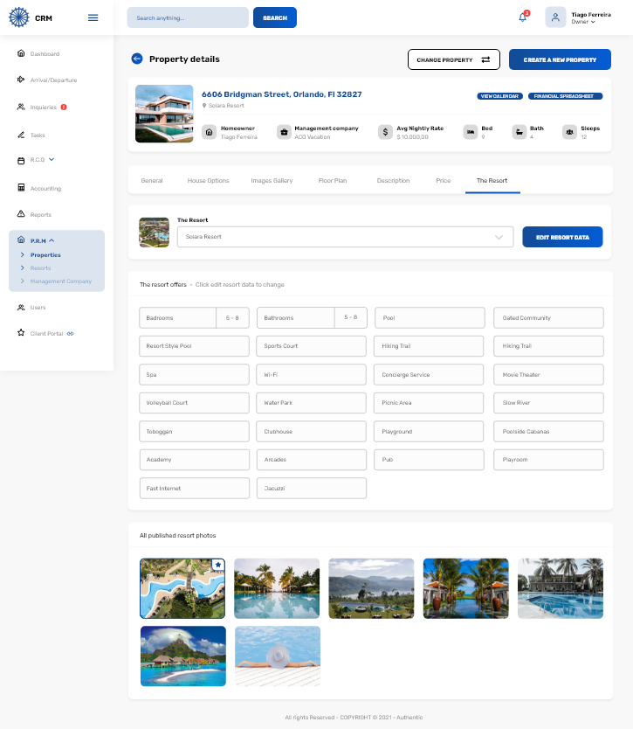Viewport: 633px width, 729px height.
Task: Click the Inquiries people icon
Action: pos(21,107)
